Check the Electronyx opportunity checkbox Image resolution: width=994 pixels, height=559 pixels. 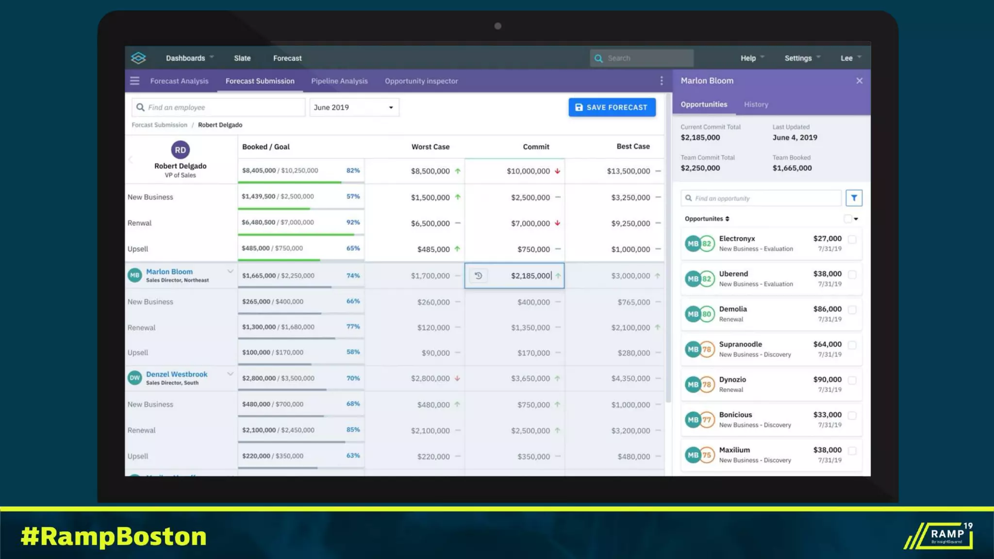(x=852, y=239)
